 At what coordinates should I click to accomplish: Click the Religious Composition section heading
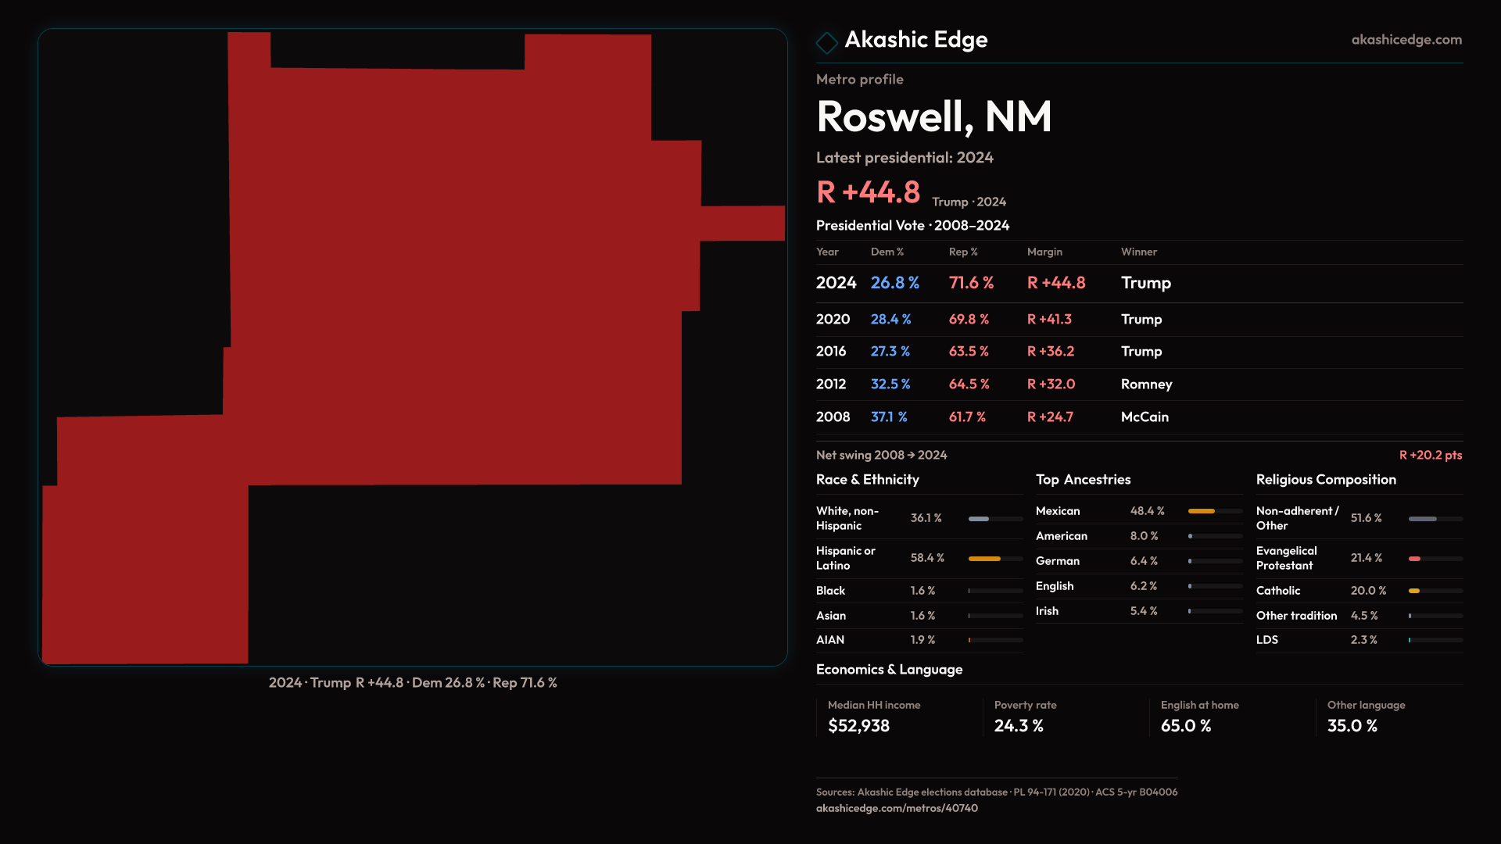(1326, 480)
